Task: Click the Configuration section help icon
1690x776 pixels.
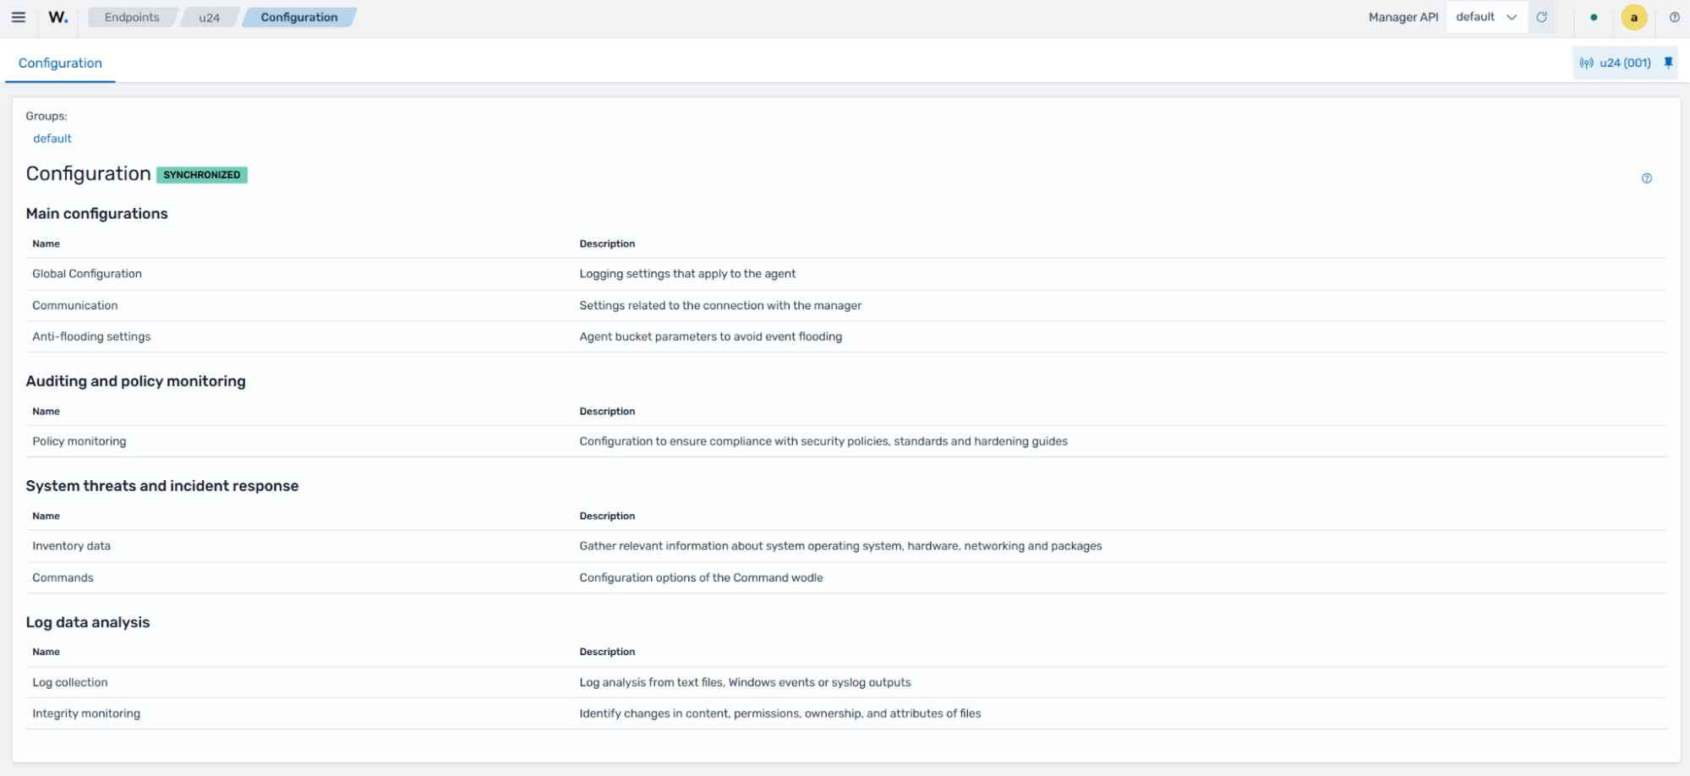Action: point(1646,178)
